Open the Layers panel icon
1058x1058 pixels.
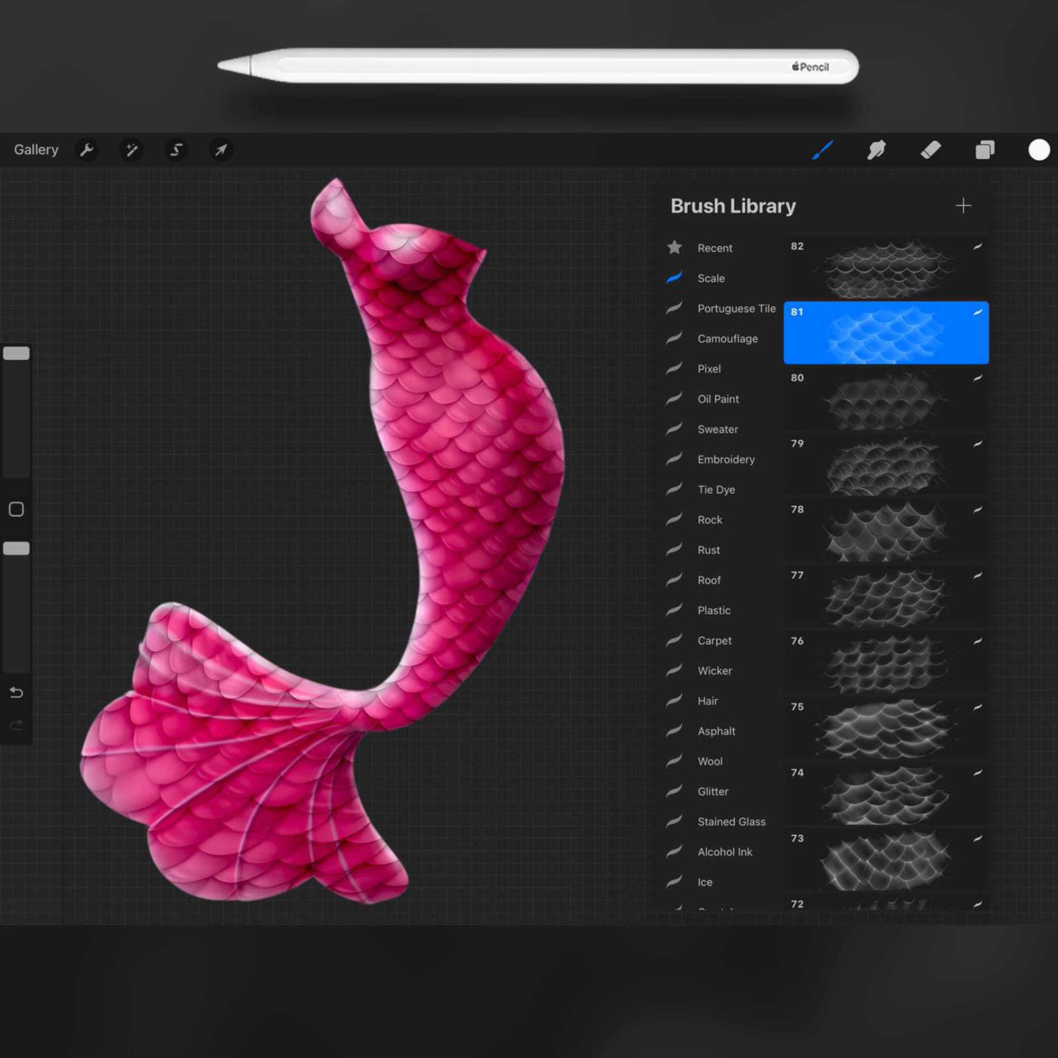984,150
